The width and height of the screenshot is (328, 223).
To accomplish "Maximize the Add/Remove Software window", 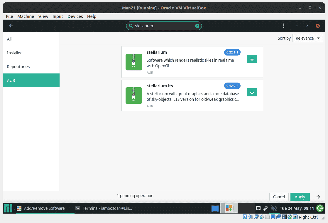I will tap(307, 26).
